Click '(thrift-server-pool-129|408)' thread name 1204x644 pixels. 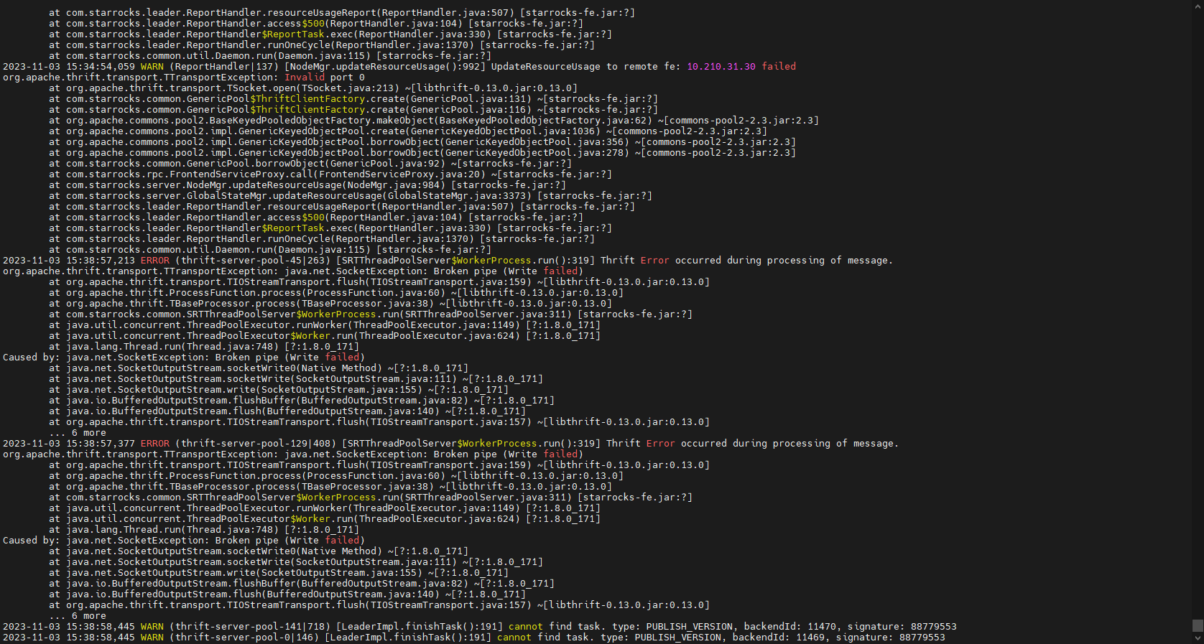click(x=256, y=444)
